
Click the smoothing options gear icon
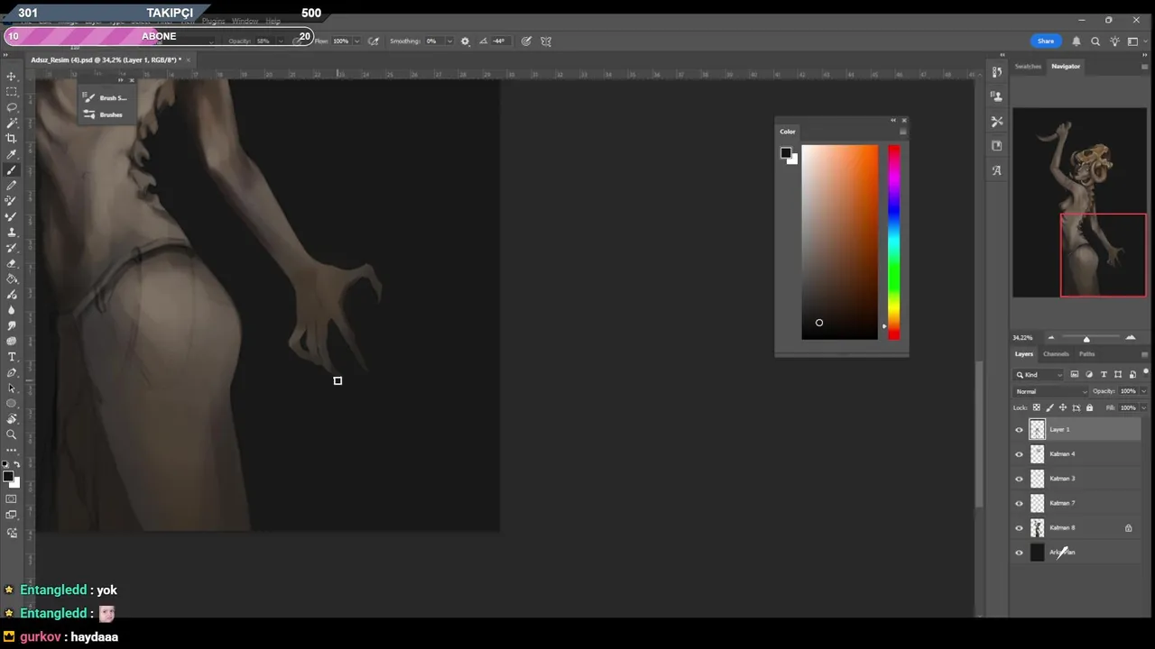pos(466,41)
